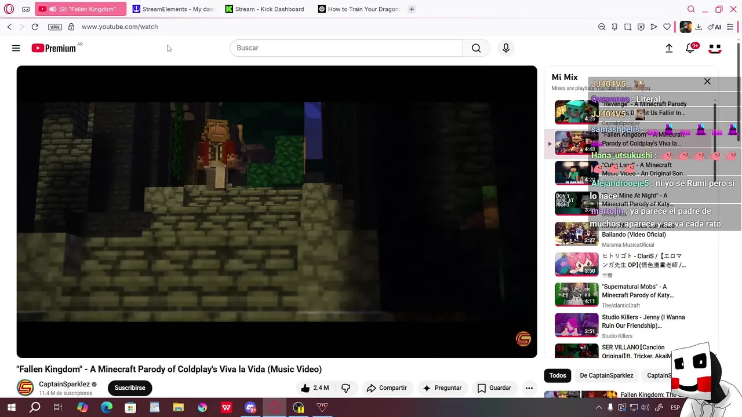Play Cube Land music video thumbnail
The image size is (742, 417).
pyautogui.click(x=576, y=173)
